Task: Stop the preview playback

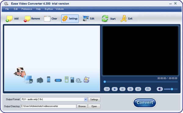Action: point(130,89)
